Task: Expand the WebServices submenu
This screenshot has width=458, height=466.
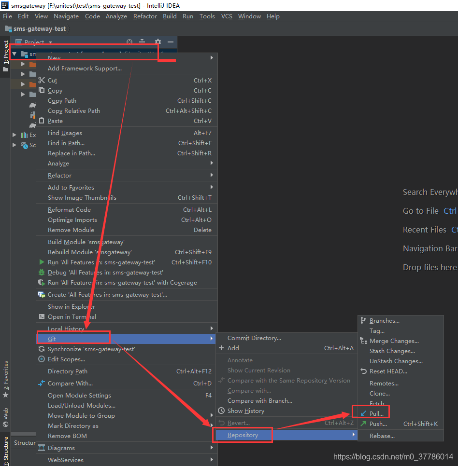Action: [212, 459]
